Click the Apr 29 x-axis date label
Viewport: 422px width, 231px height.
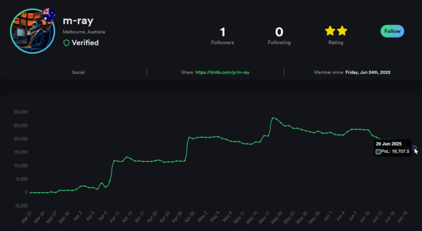[190, 217]
